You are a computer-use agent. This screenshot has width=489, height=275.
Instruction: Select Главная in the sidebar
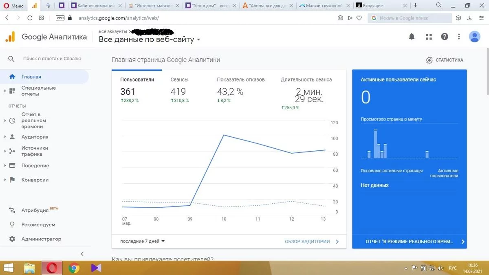click(44, 77)
